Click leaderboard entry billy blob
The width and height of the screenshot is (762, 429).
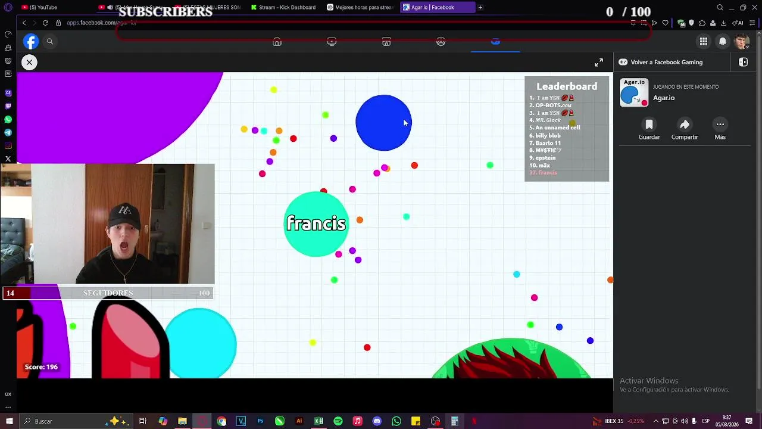tap(545, 135)
